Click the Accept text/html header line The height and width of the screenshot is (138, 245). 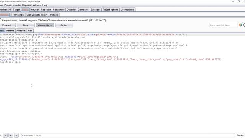93,46
